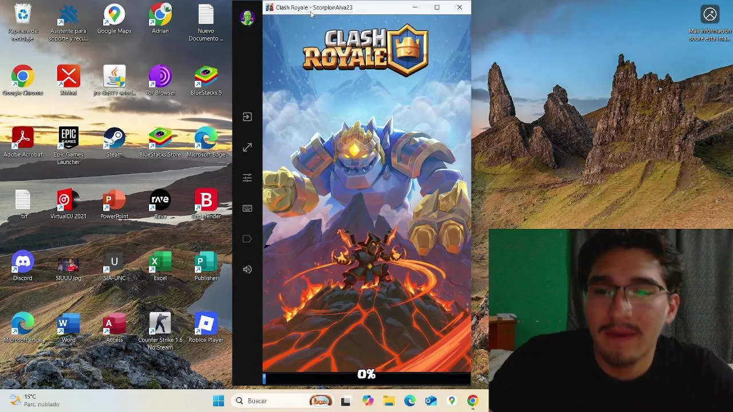Select the Nuevo Documento file on the desktop

(x=206, y=23)
